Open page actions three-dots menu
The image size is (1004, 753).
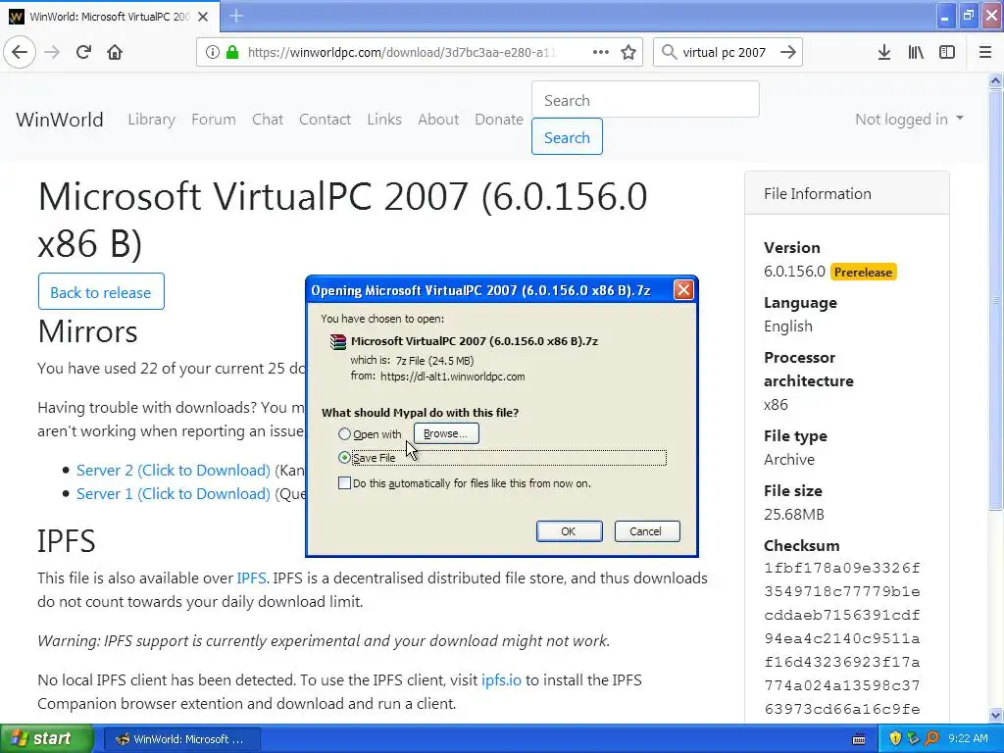(x=601, y=52)
